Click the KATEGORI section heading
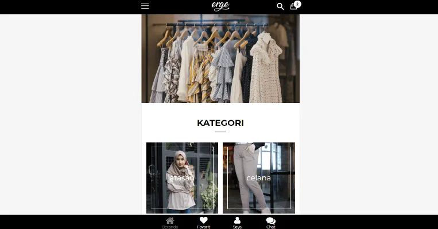The height and width of the screenshot is (229, 438). point(220,123)
